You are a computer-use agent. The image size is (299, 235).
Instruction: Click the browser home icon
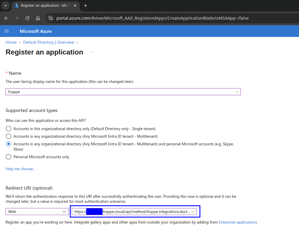click(x=38, y=18)
